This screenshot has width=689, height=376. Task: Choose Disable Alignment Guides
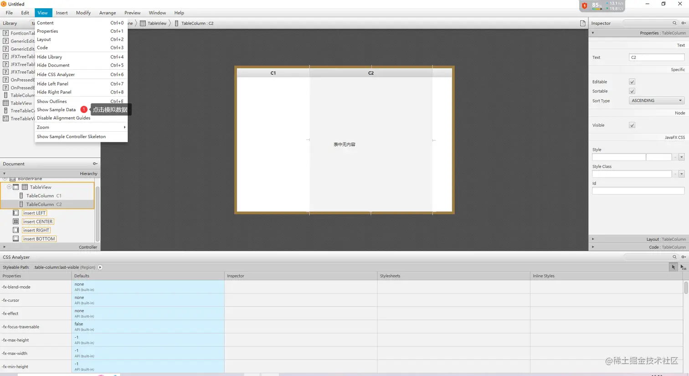click(81, 118)
